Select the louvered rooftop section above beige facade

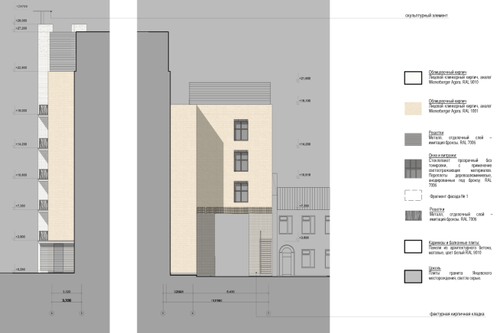coord(229,93)
